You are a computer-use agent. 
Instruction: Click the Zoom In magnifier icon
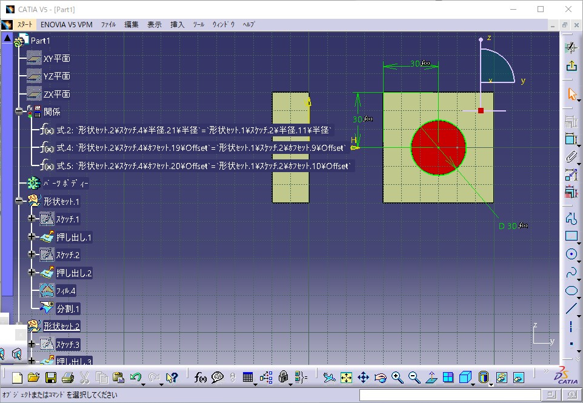[x=398, y=378]
